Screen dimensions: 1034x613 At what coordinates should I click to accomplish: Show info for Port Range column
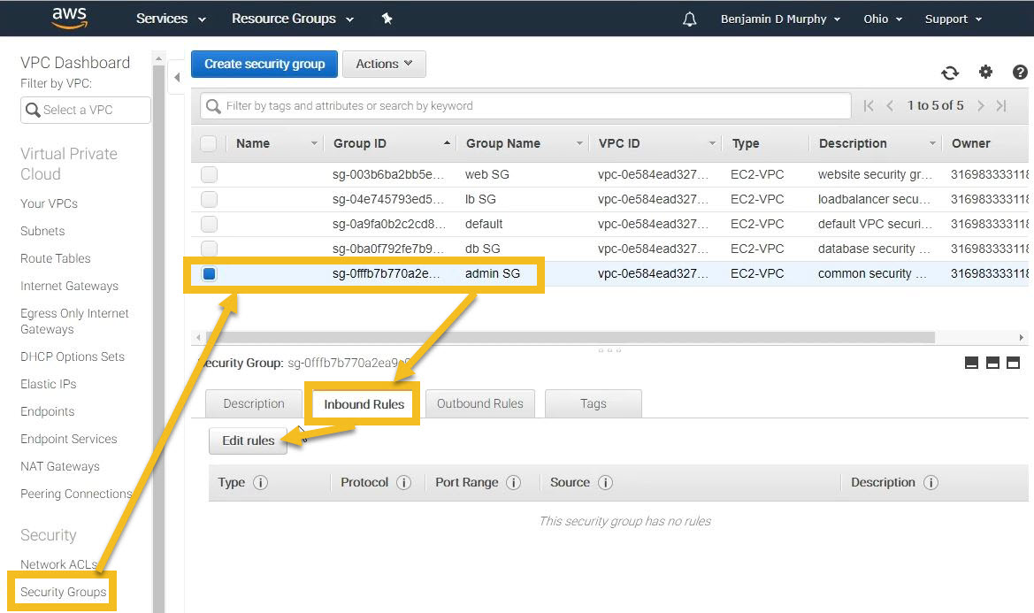click(513, 482)
